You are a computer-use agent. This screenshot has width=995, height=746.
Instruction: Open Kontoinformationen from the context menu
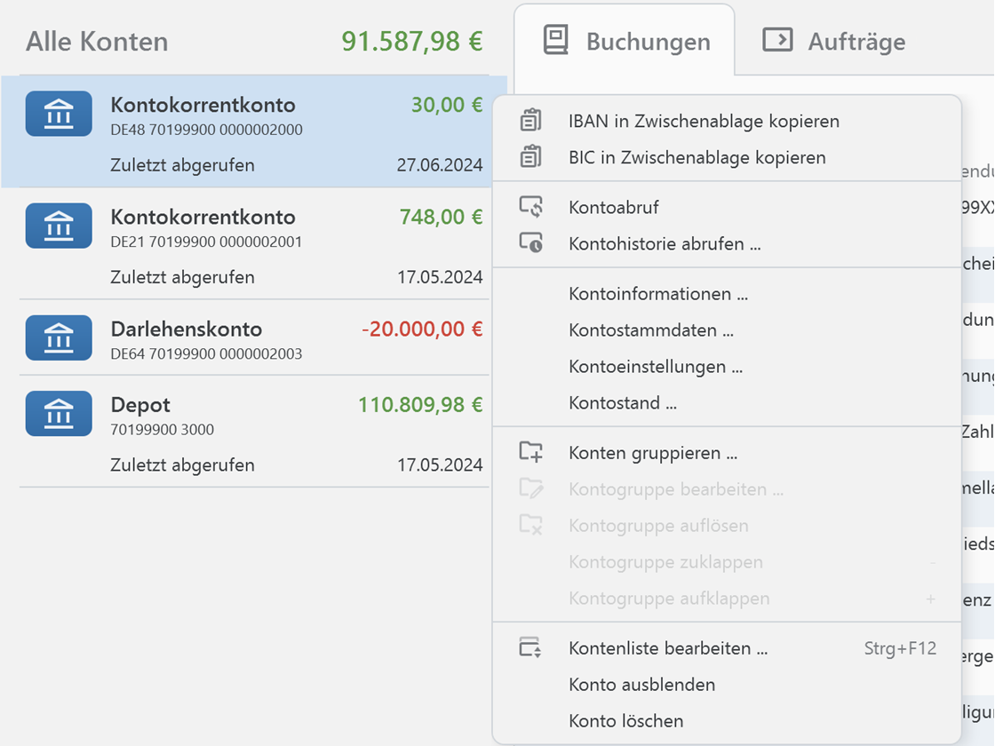(x=658, y=293)
